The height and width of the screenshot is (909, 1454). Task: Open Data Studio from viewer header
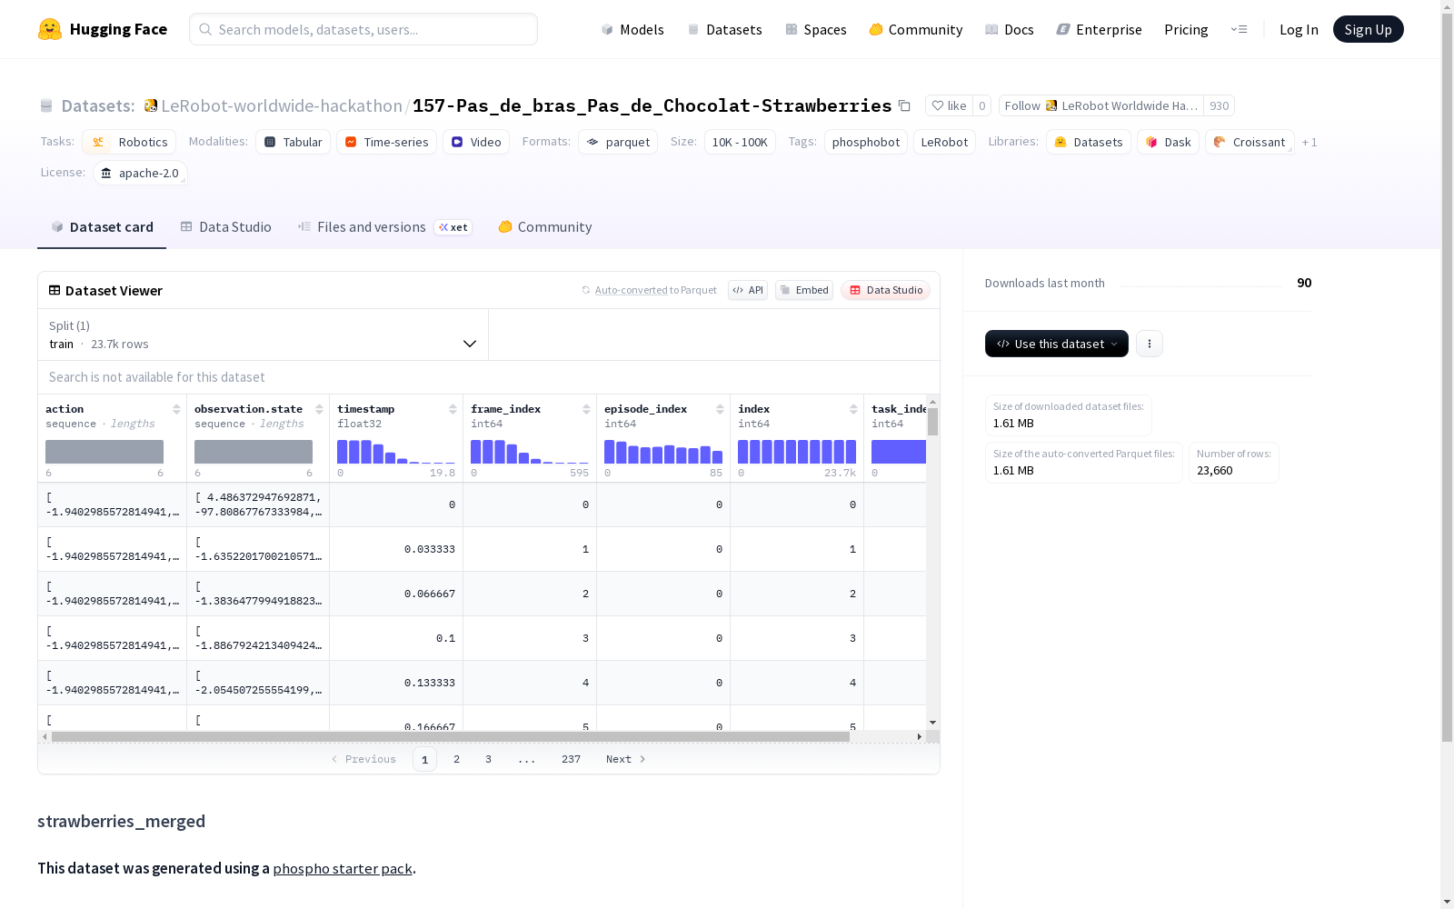pos(885,290)
